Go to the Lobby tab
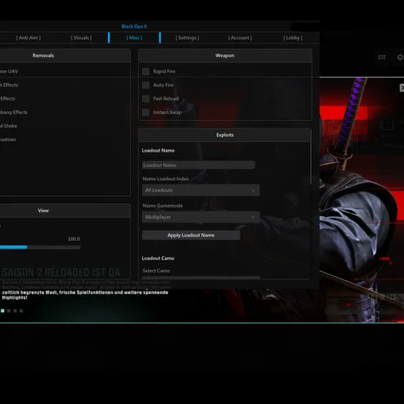The height and width of the screenshot is (404, 404). pos(293,38)
